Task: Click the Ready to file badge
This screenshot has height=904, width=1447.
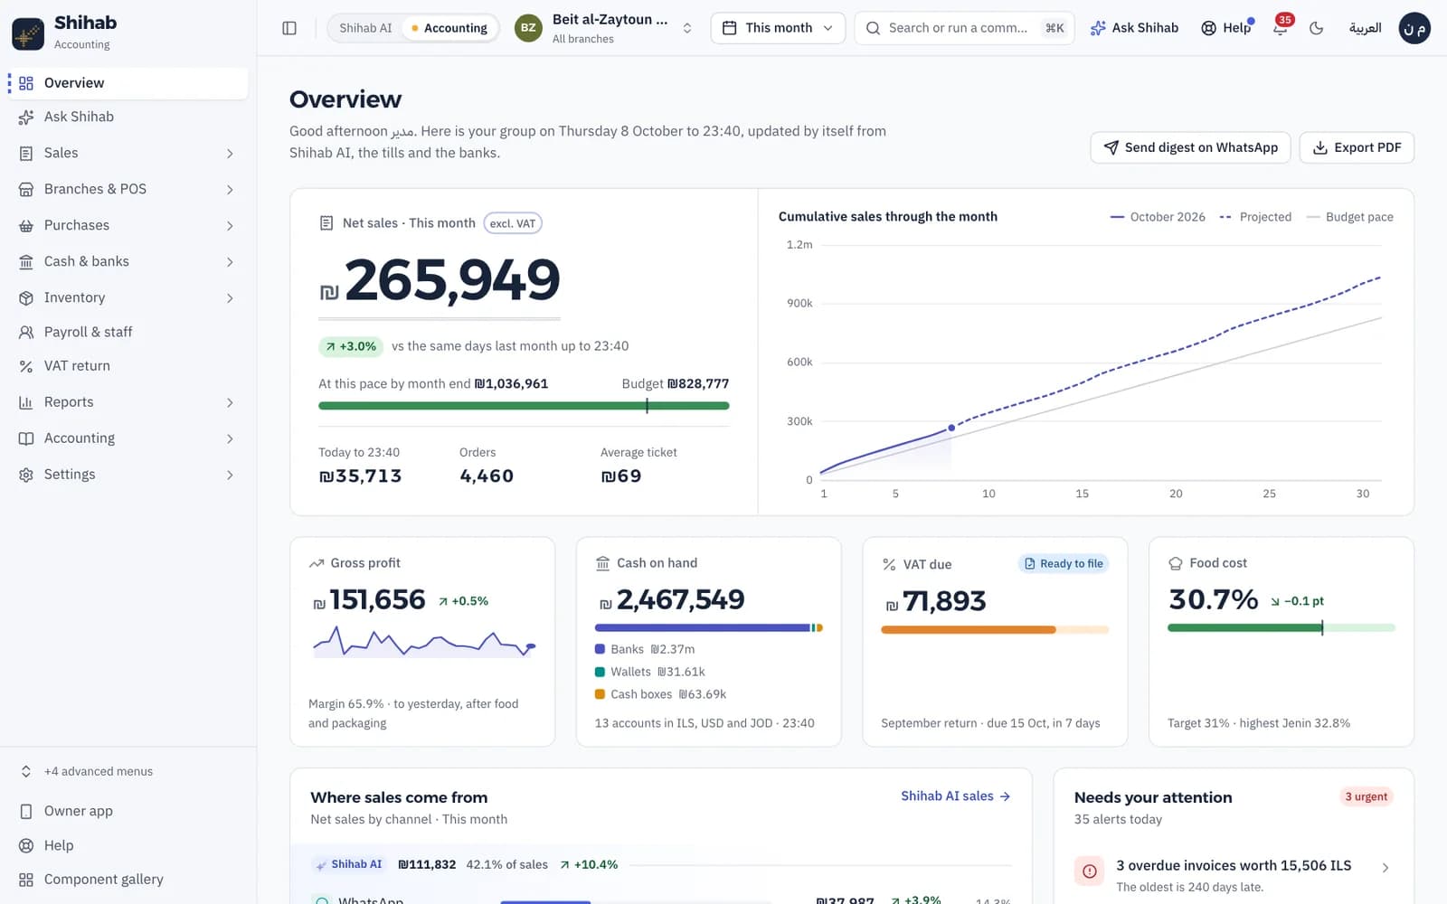Action: 1064,563
